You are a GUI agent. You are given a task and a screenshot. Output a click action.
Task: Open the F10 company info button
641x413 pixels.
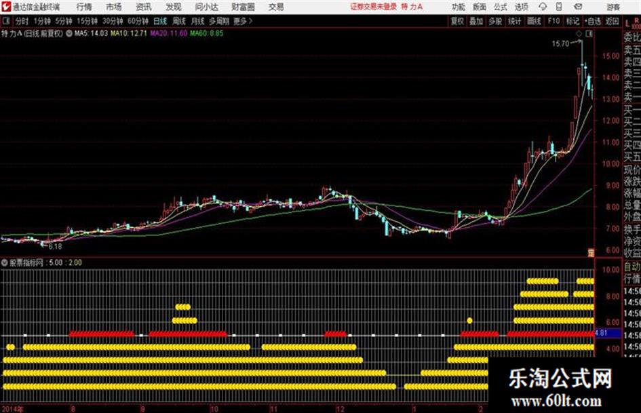554,21
